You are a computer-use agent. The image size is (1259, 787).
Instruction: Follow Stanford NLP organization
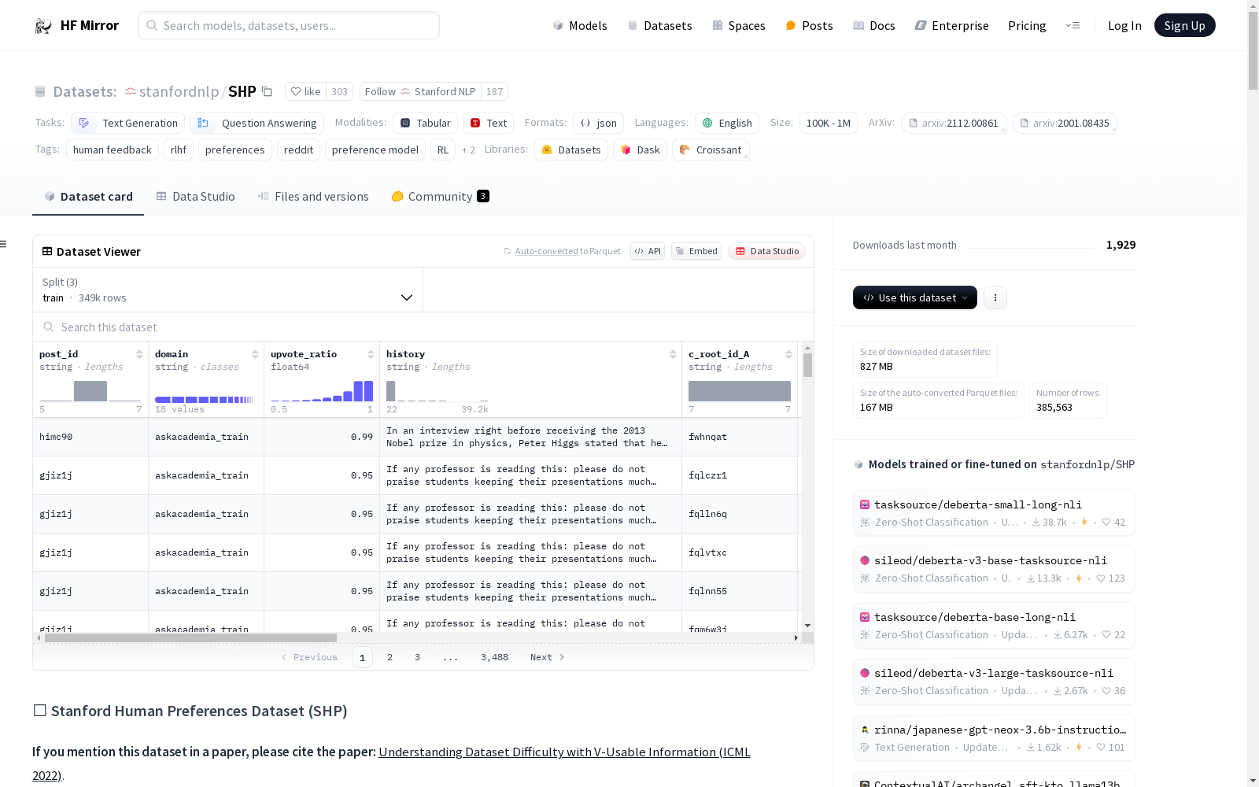click(420, 91)
